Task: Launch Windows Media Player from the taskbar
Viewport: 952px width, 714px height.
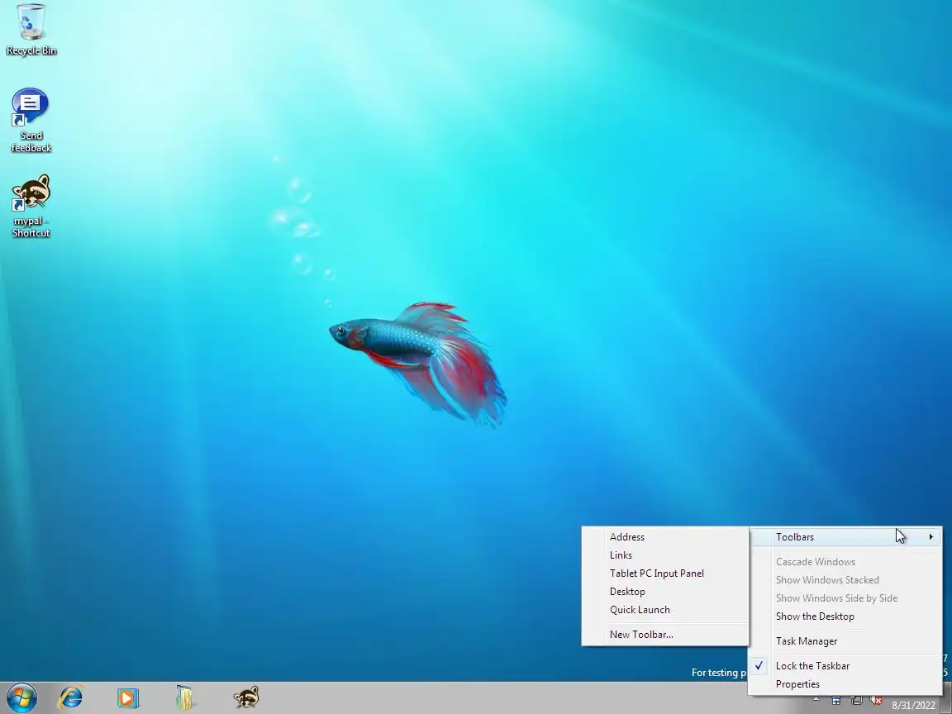Action: (127, 697)
